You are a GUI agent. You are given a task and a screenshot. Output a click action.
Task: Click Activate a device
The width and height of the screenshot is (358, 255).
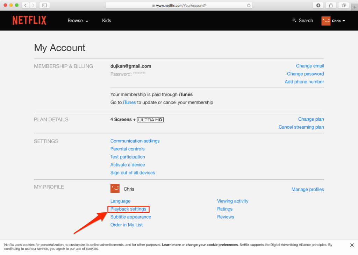[x=128, y=165]
